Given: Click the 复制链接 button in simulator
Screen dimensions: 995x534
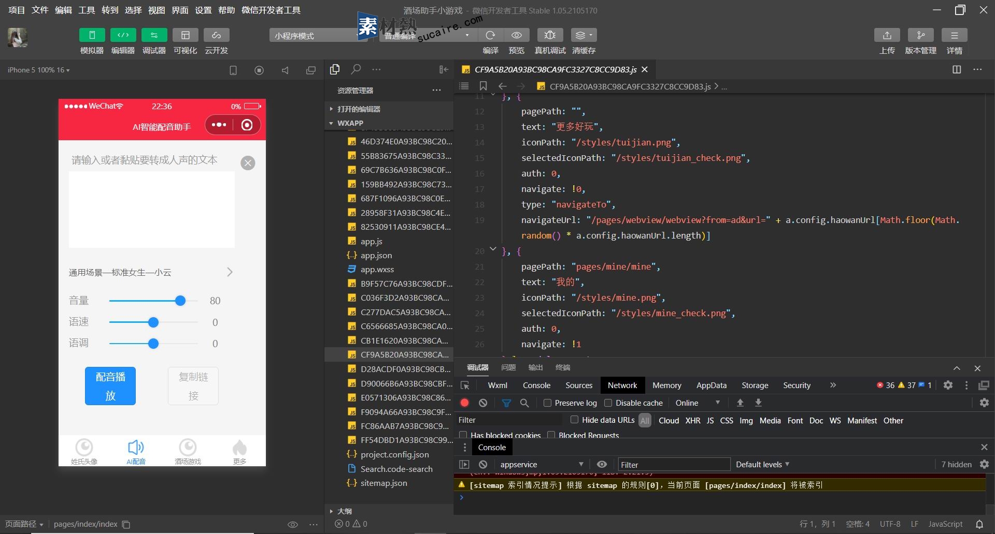Looking at the screenshot, I should (x=193, y=386).
